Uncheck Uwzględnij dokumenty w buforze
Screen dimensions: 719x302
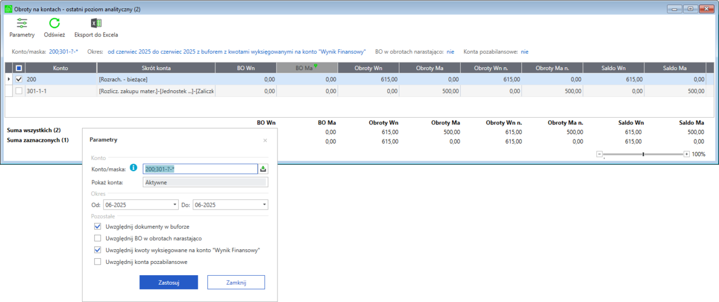click(98, 227)
